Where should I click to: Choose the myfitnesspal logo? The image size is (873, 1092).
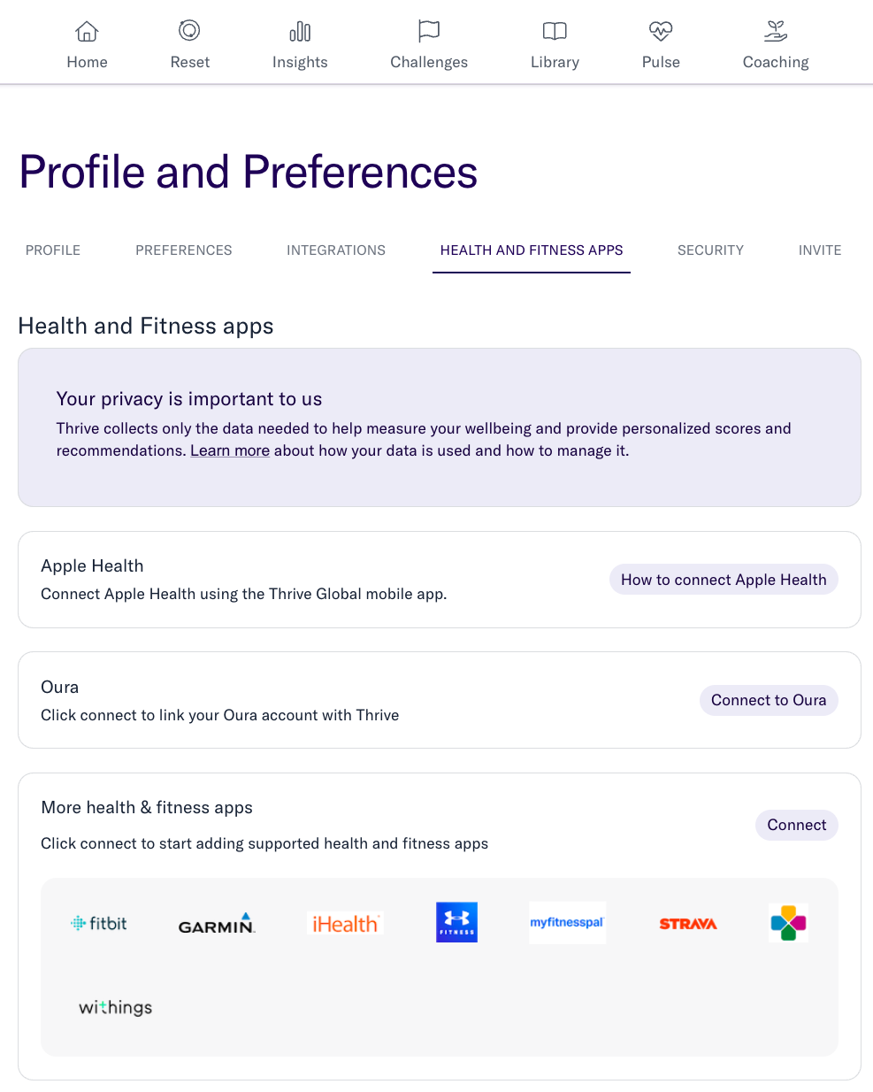click(x=567, y=922)
